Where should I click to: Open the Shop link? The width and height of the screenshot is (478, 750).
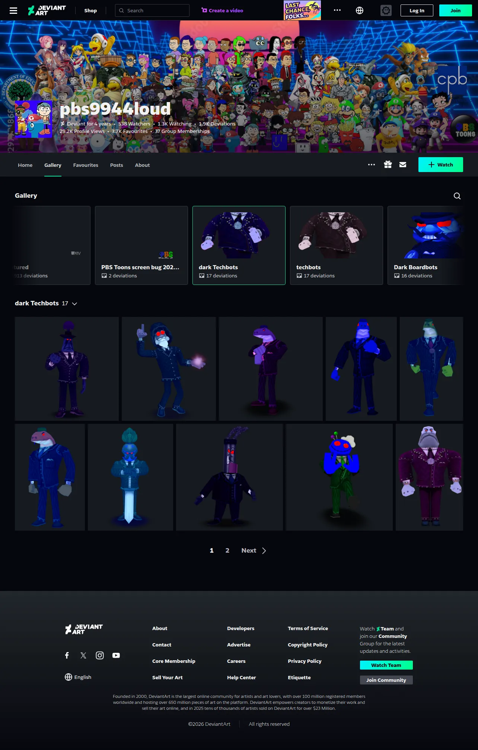click(x=90, y=10)
